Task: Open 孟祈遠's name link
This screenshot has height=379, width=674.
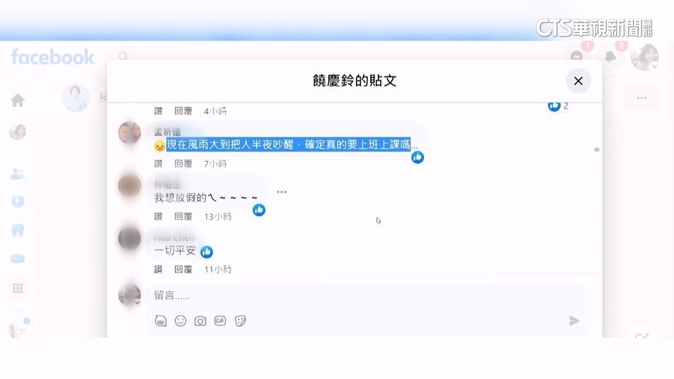Action: tap(168, 132)
